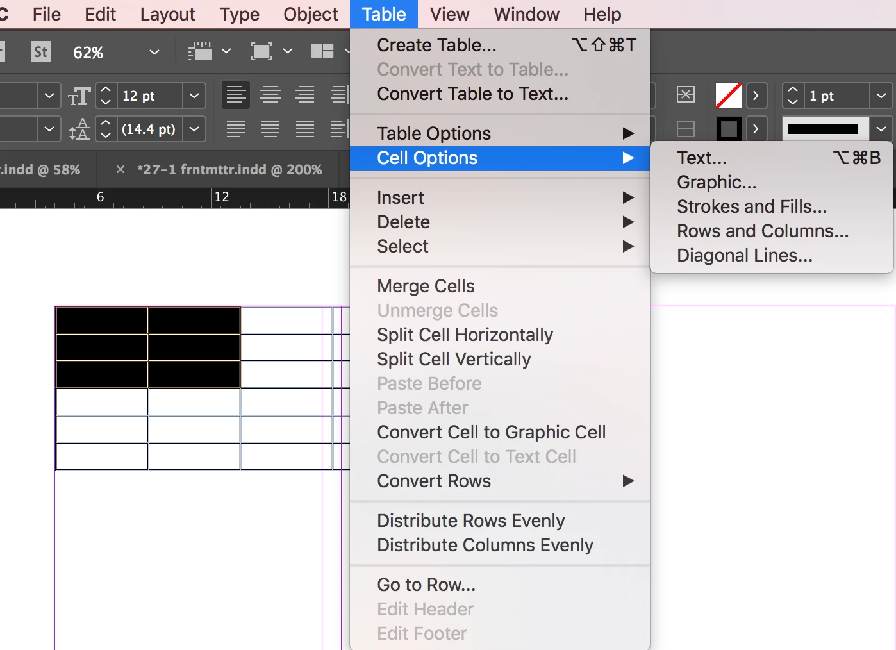Viewport: 896px width, 650px height.
Task: Open the Help menu
Action: 602,14
